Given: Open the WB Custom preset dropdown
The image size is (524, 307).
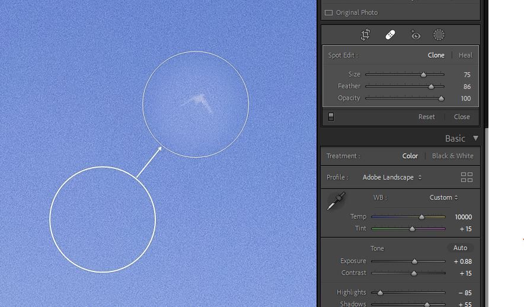Looking at the screenshot, I should [x=443, y=197].
